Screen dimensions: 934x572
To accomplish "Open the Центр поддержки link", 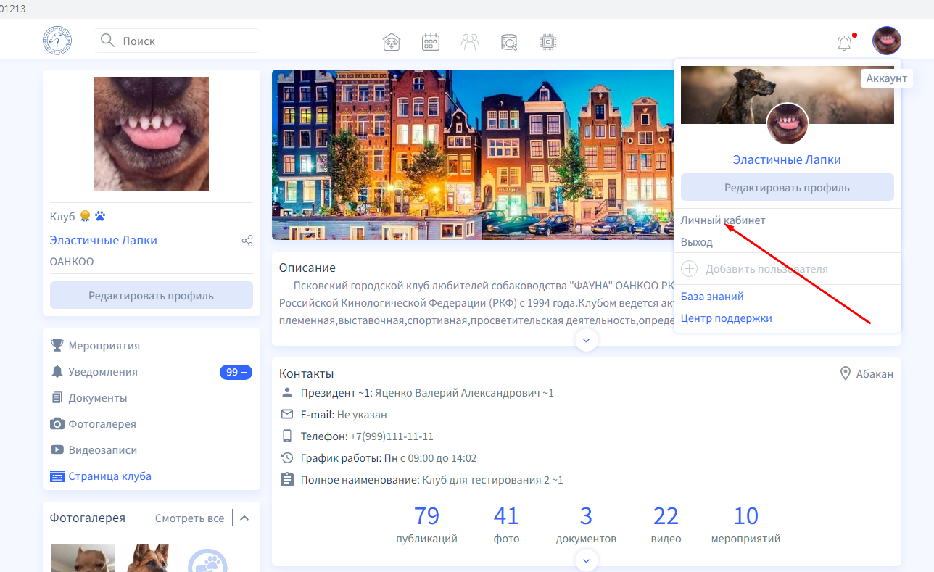I will coord(726,318).
